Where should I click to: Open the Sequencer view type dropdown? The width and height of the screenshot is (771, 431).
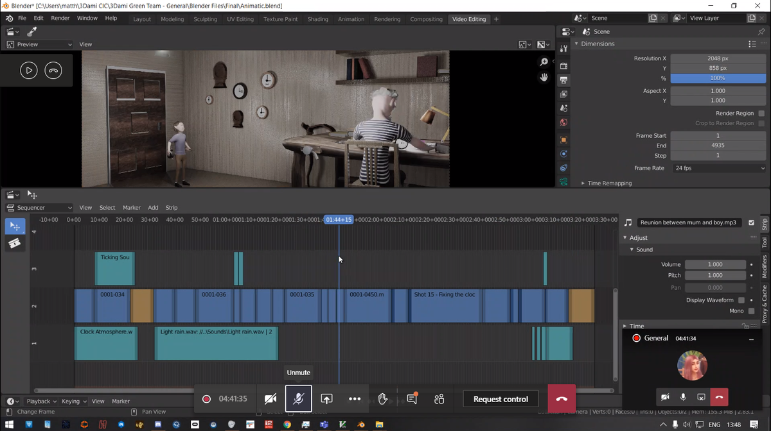(39, 208)
